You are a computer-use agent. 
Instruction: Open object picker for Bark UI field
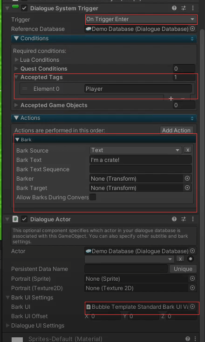tap(192, 306)
